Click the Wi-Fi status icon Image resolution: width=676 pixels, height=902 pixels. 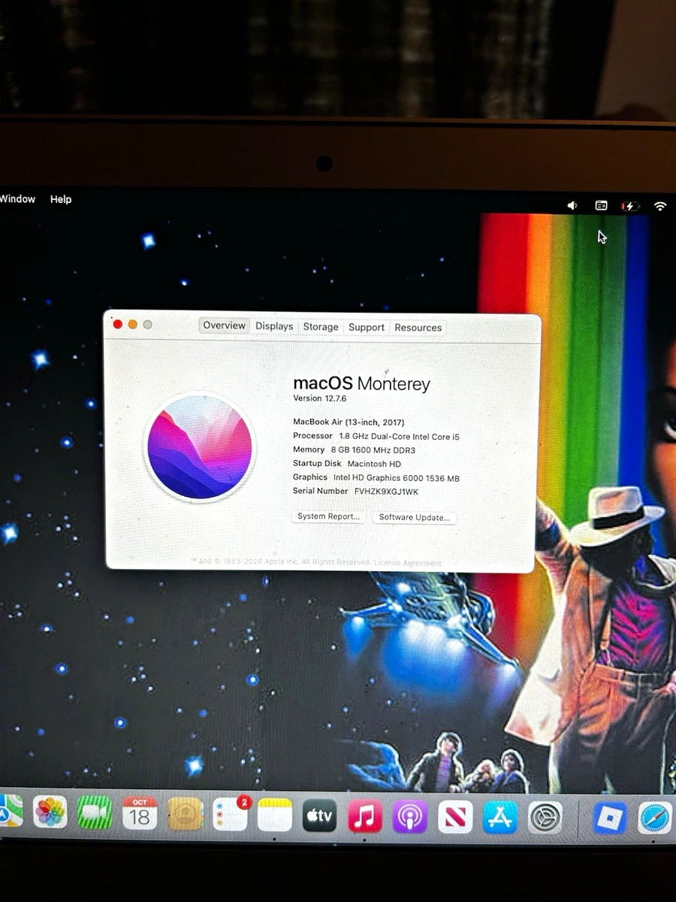tap(660, 206)
